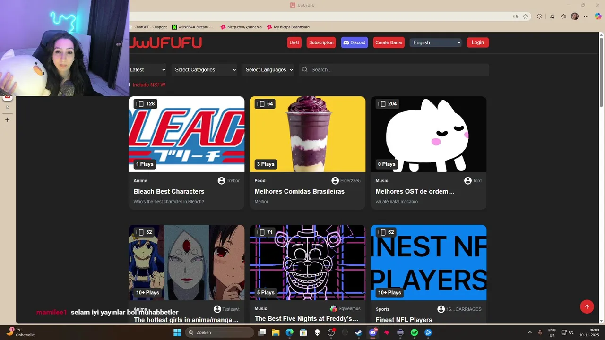Open the Melhores Comidas Brasileiras thumbnail
This screenshot has width=605, height=340.
pyautogui.click(x=308, y=134)
